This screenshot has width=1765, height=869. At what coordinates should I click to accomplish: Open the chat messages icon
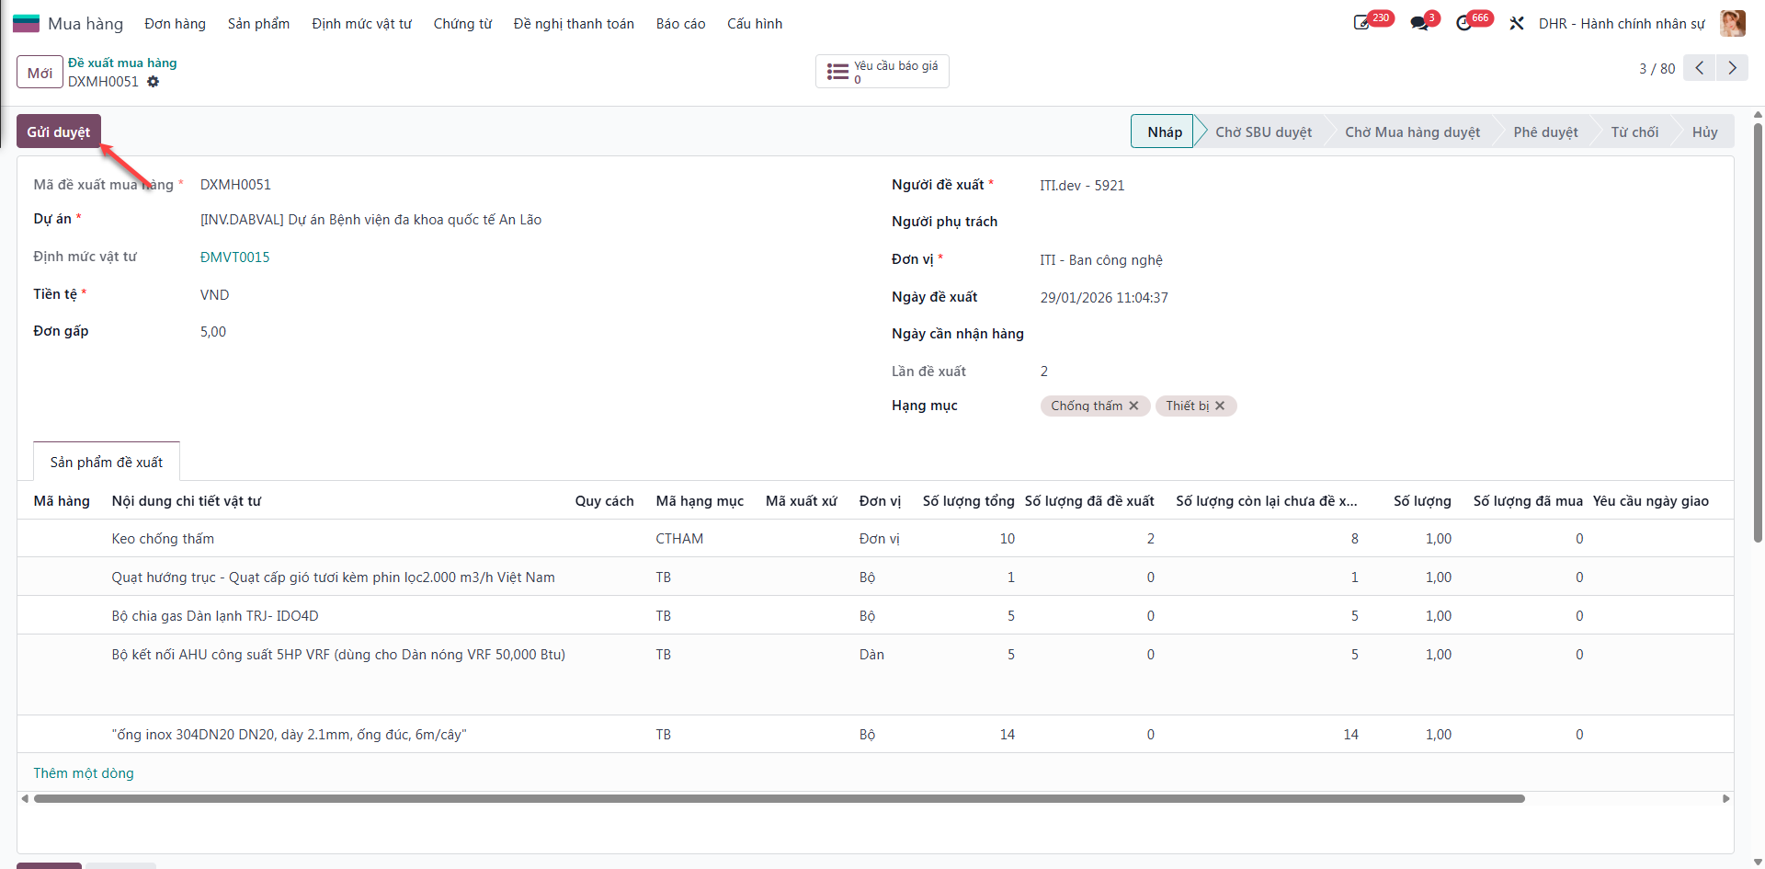(x=1419, y=23)
